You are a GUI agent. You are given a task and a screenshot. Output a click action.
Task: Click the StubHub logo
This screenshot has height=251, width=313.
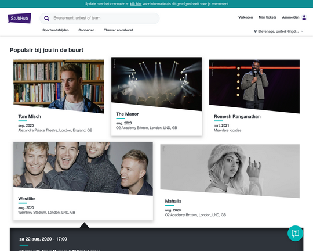click(20, 18)
